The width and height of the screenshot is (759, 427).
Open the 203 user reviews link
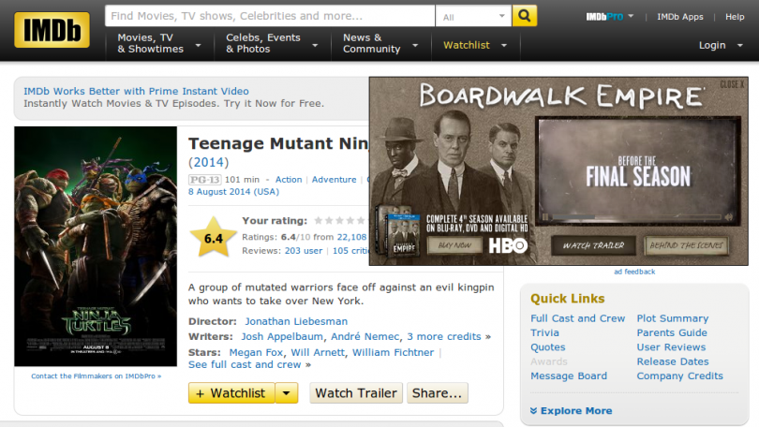pyautogui.click(x=304, y=251)
